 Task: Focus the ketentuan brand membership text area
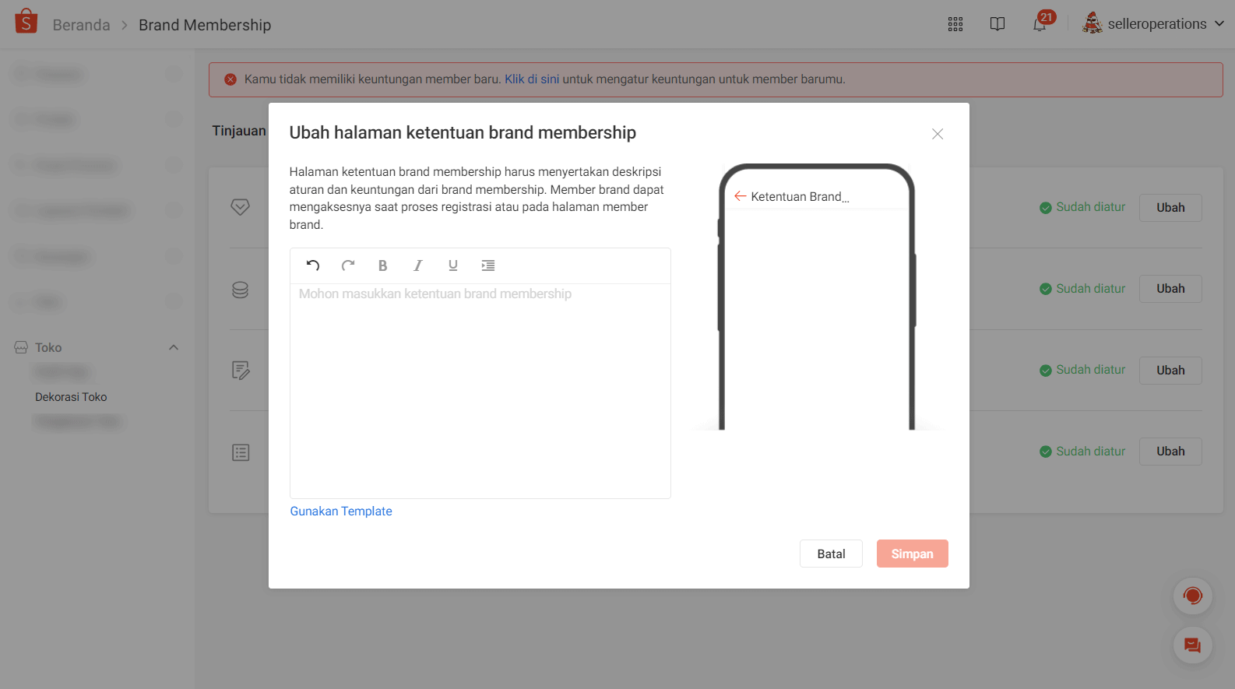click(480, 391)
